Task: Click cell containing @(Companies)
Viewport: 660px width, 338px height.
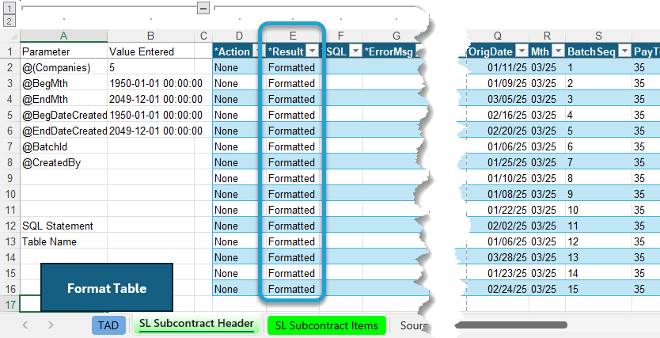Action: click(63, 67)
